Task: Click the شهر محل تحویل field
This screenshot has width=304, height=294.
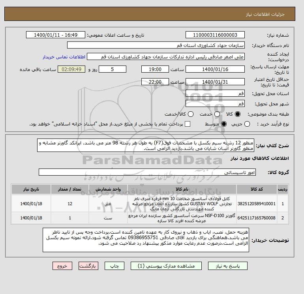Action: [x=215, y=103]
